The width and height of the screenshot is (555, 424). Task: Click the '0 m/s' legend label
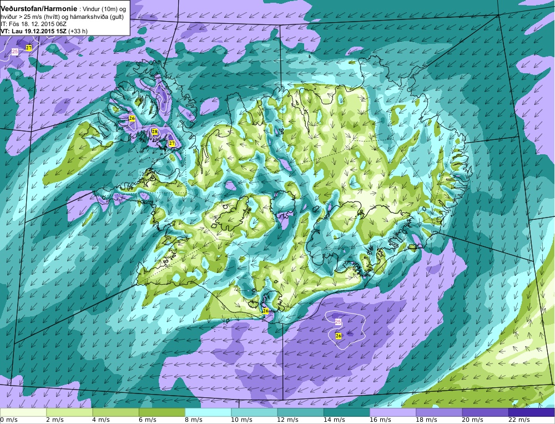[9, 420]
